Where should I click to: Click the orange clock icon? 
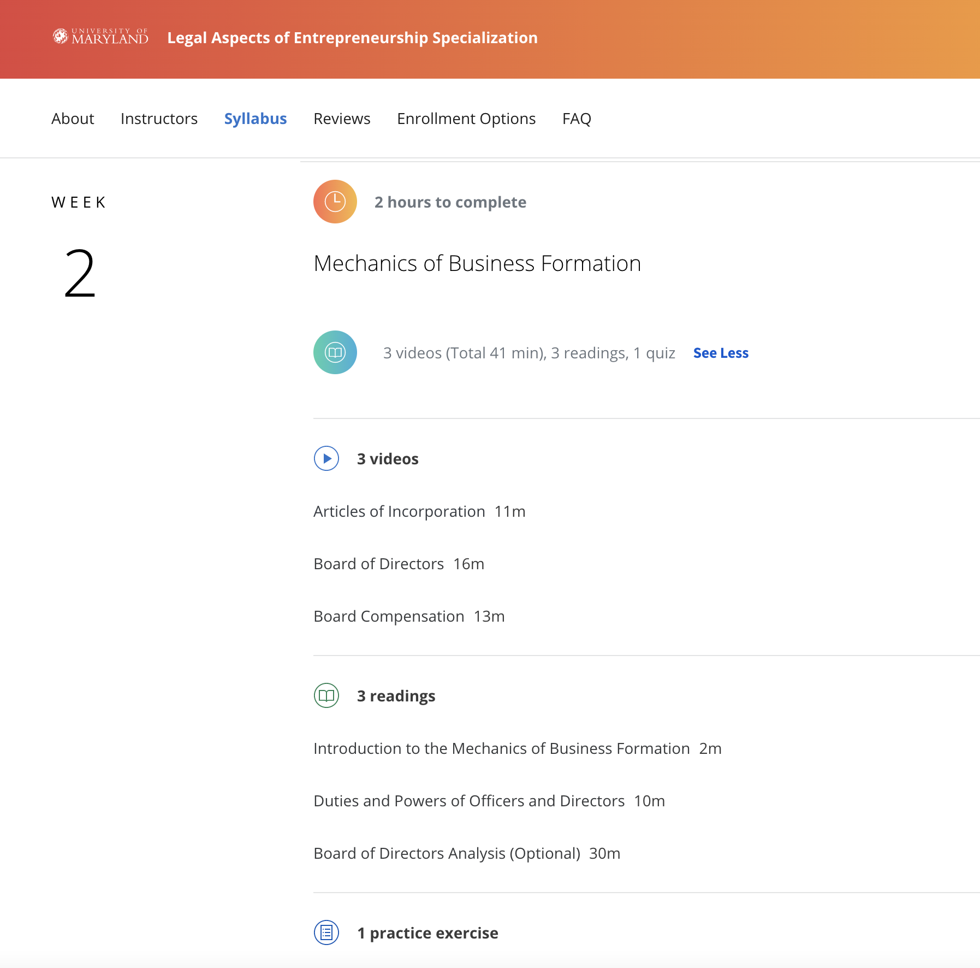tap(335, 202)
